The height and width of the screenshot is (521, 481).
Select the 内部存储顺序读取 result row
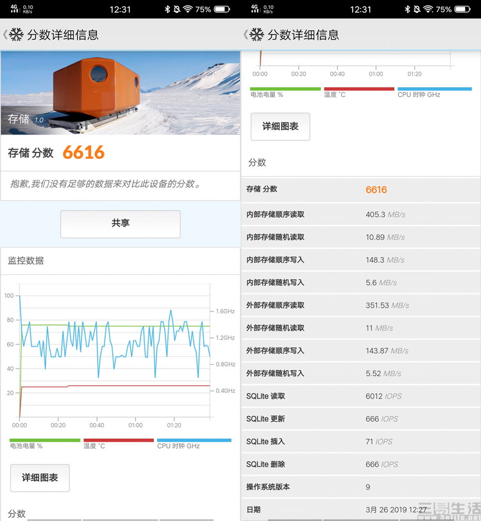[360, 214]
